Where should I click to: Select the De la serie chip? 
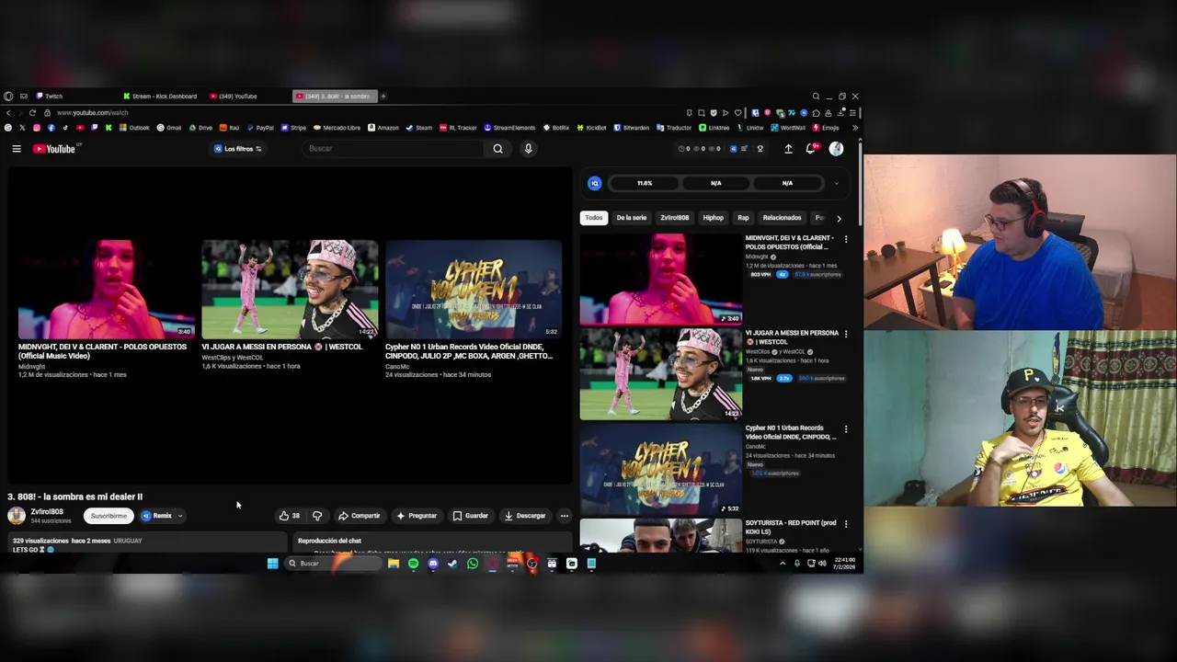click(632, 218)
